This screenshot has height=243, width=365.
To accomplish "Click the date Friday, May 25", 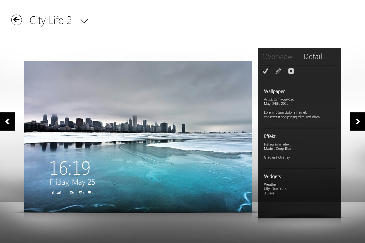I will [72, 182].
